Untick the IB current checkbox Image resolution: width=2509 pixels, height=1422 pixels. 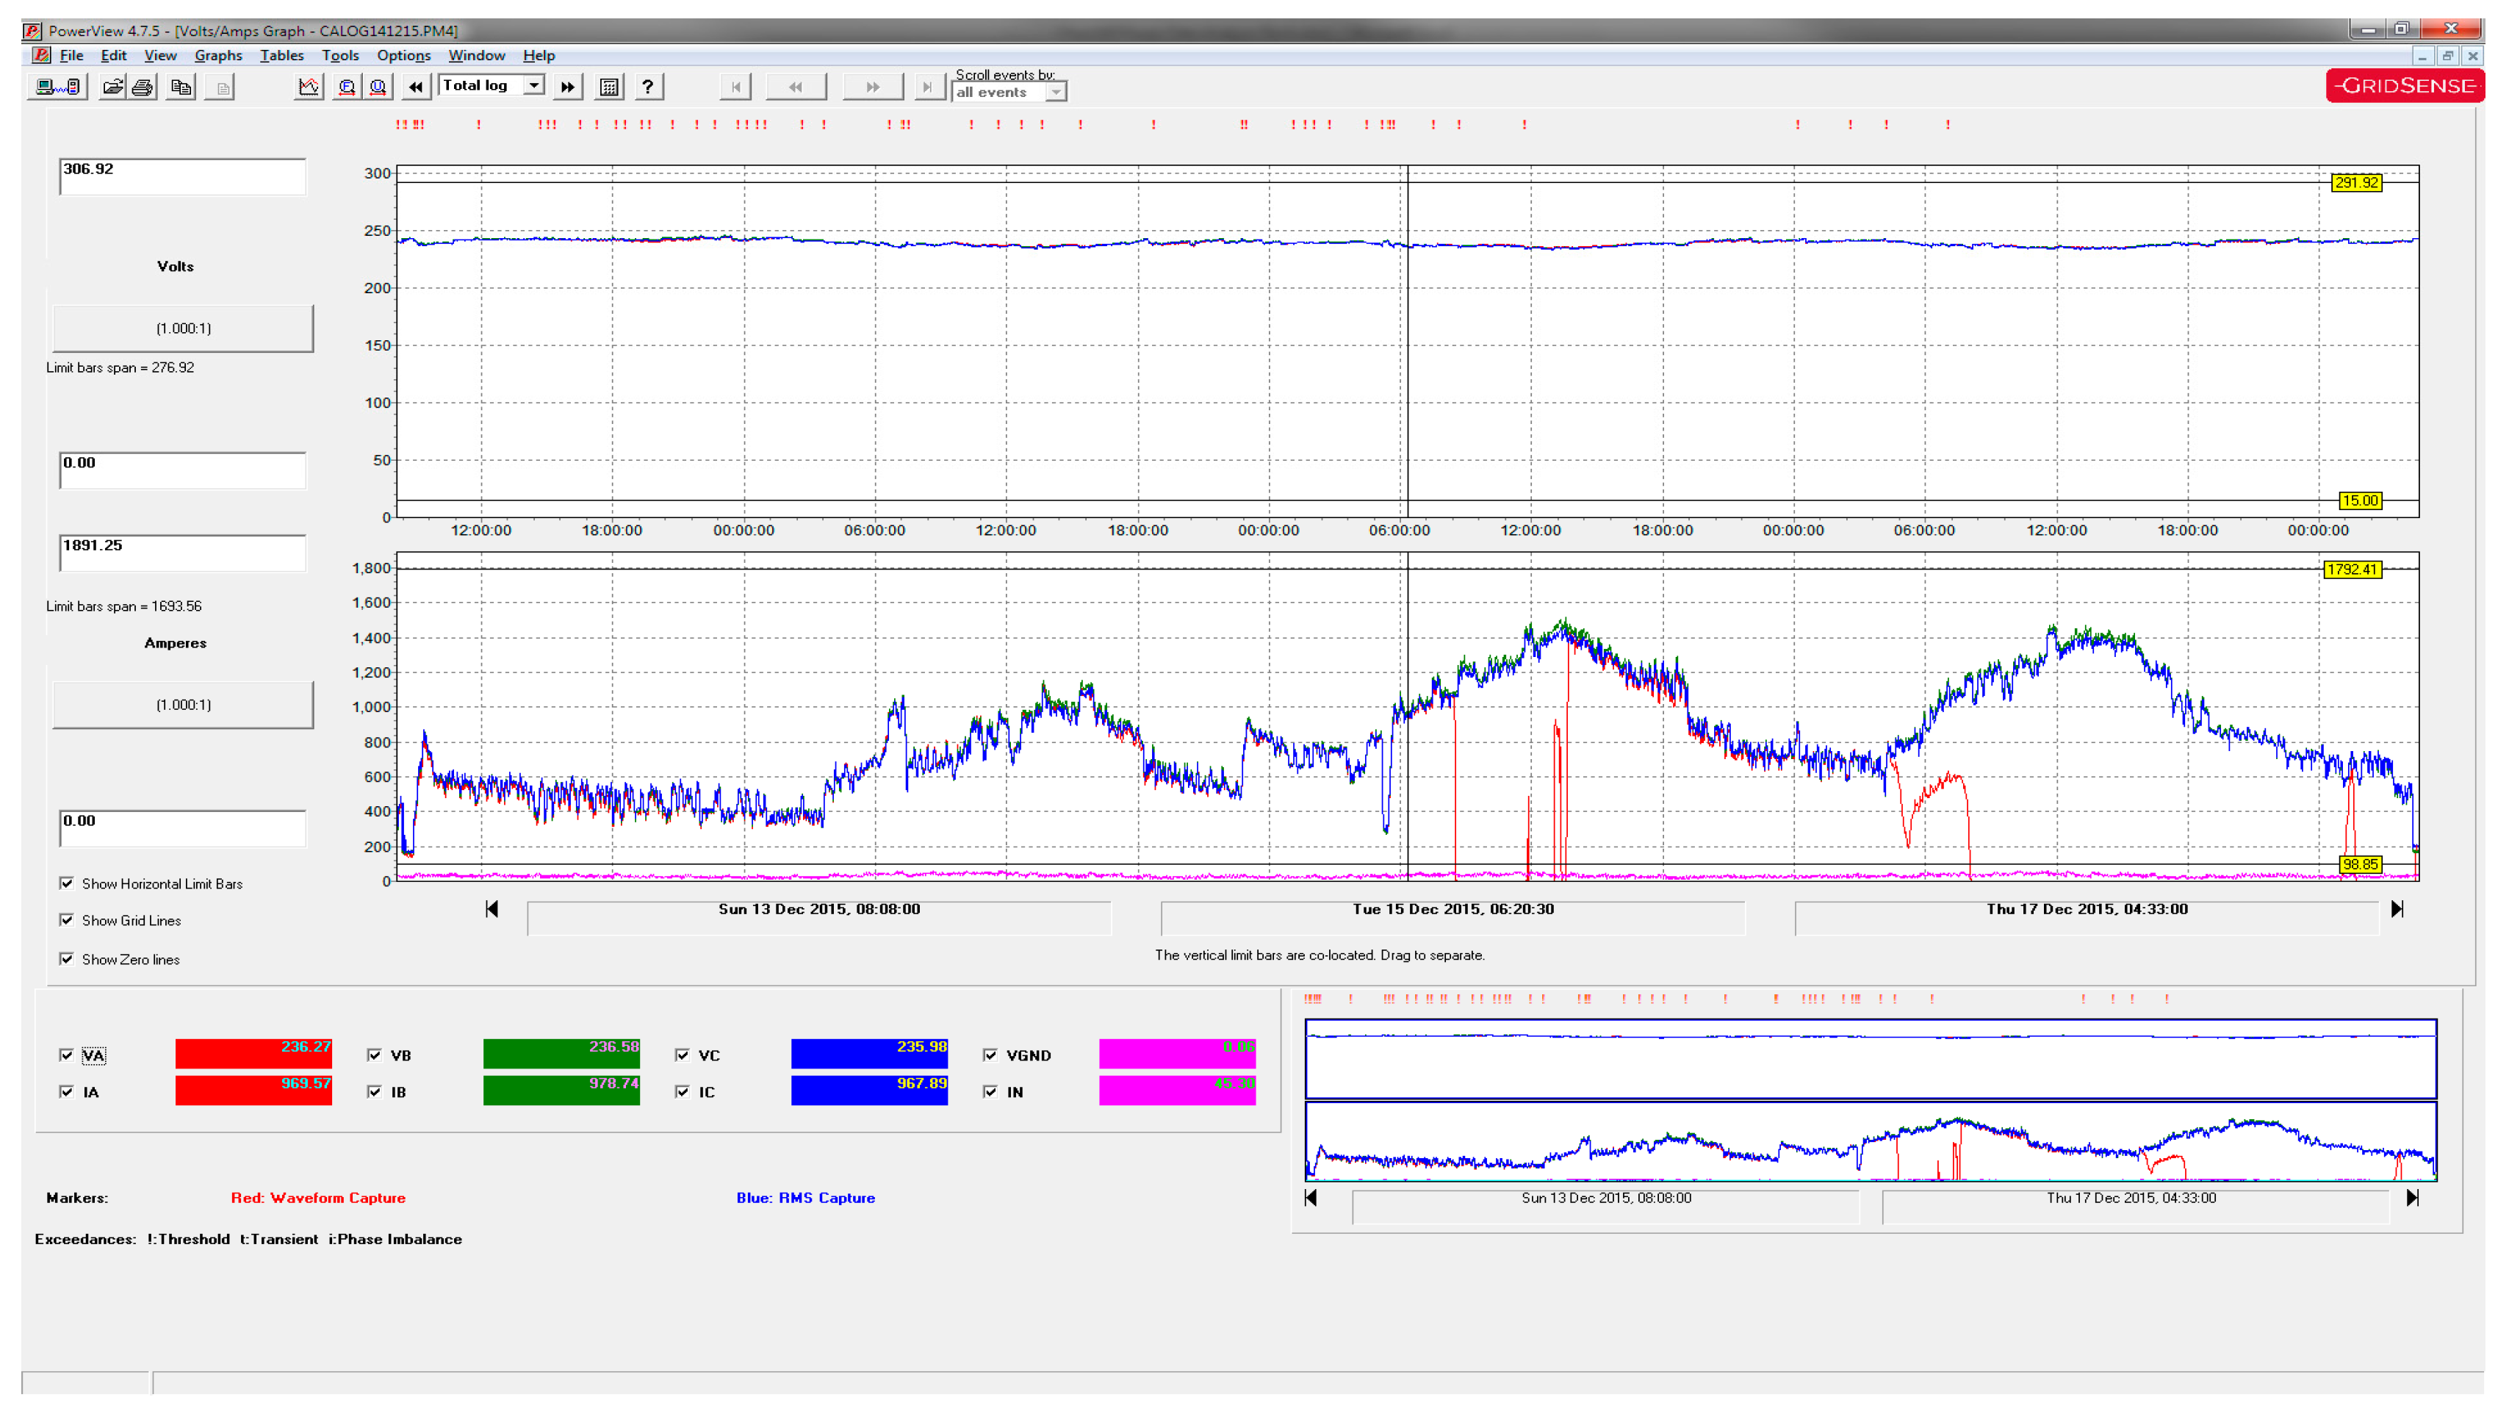pos(374,1092)
